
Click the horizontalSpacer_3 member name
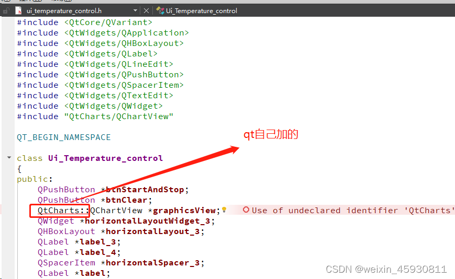point(153,262)
